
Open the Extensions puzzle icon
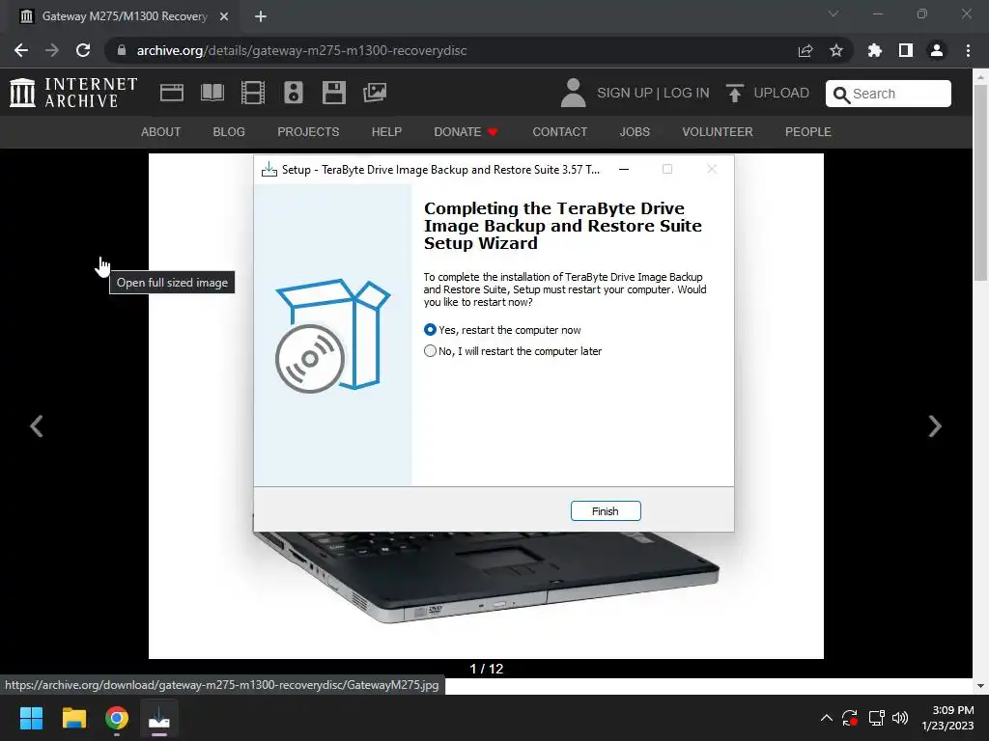point(875,50)
